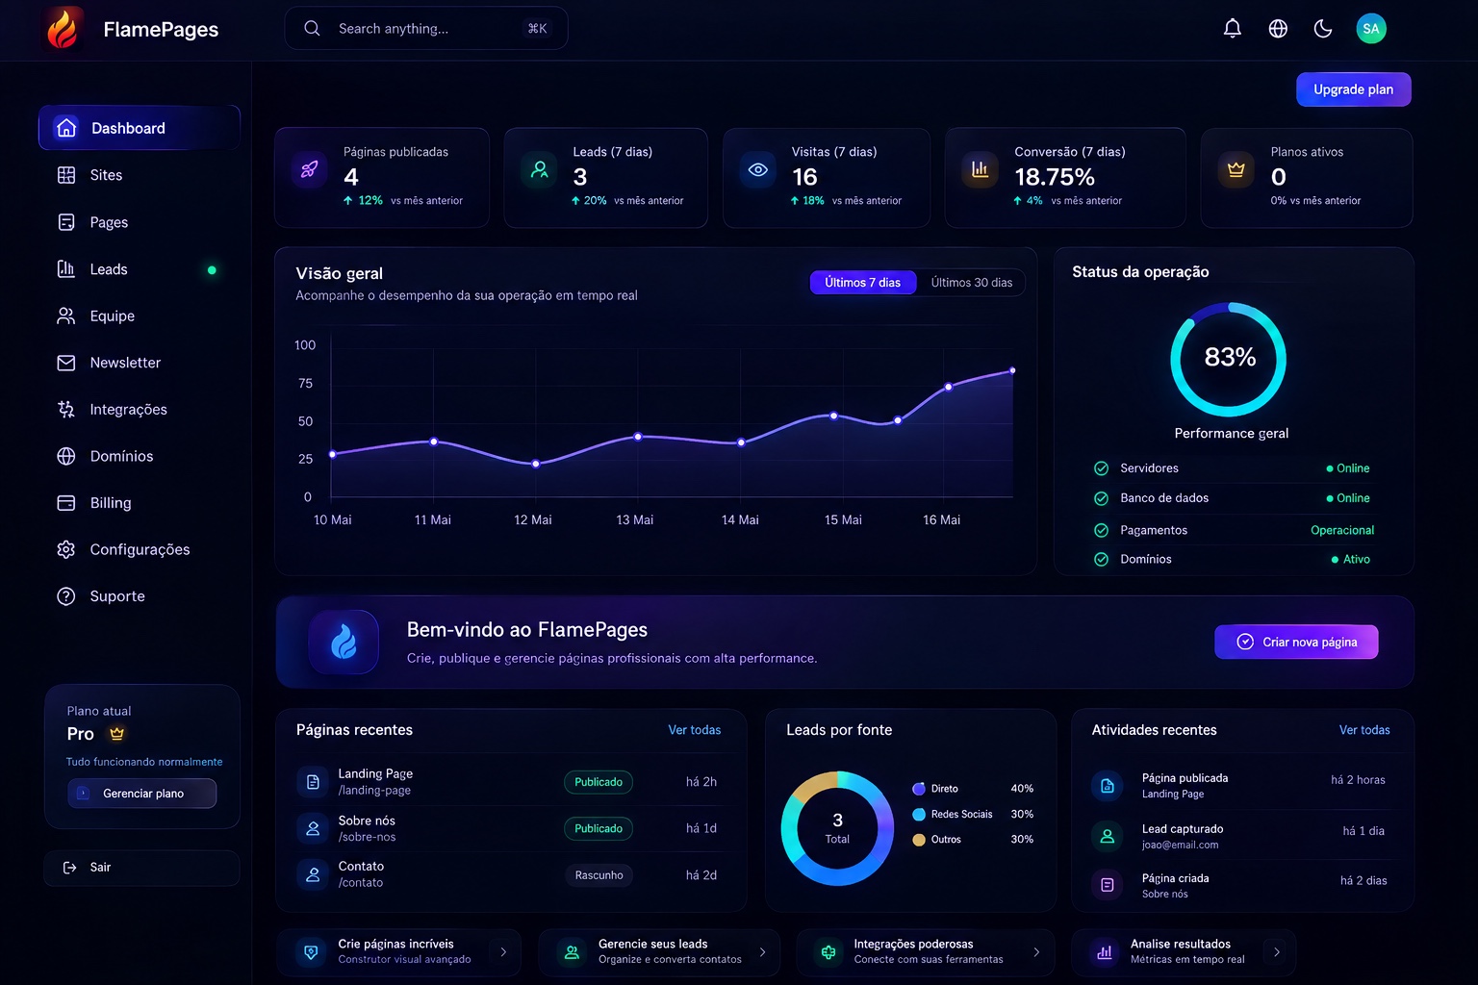
Task: Click the Outros legend color dot
Action: pos(919,840)
